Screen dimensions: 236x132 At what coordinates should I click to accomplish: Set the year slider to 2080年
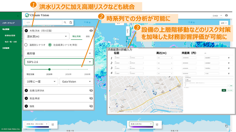pyautogui.click(x=87, y=69)
